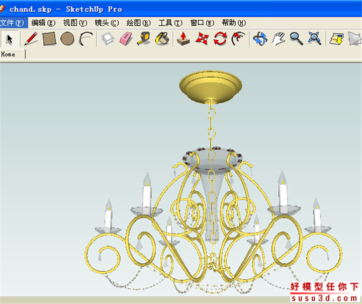Viewport: 362px width, 304px height.
Task: Choose the Rectangle drawing tool
Action: coord(49,39)
